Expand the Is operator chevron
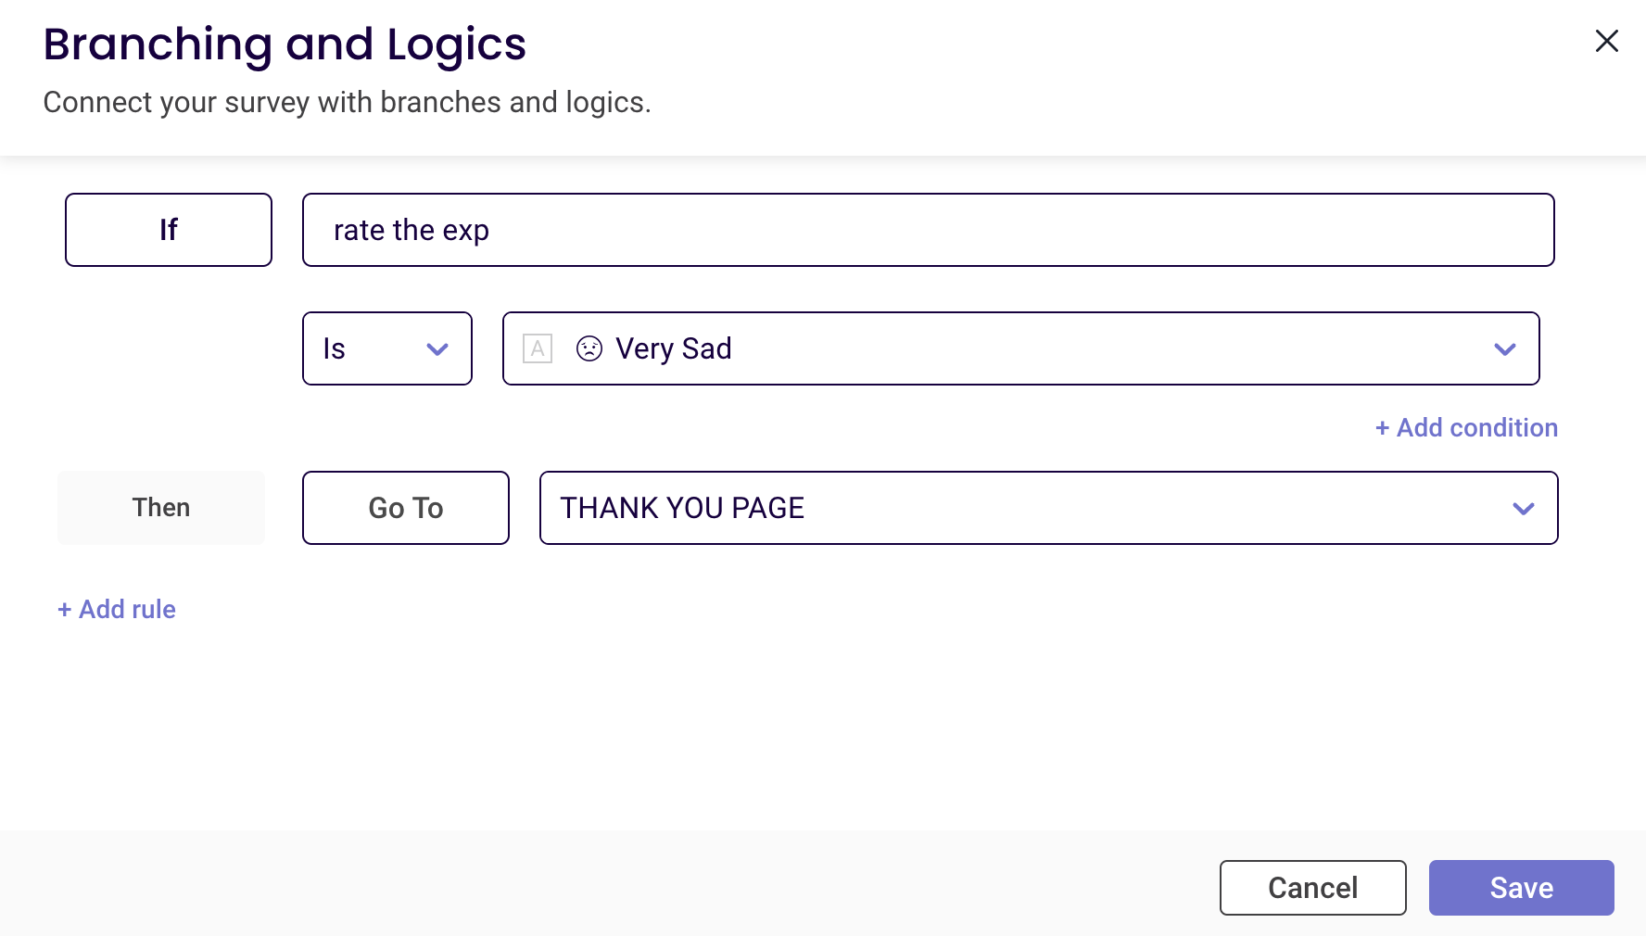Image resolution: width=1646 pixels, height=936 pixels. tap(437, 349)
